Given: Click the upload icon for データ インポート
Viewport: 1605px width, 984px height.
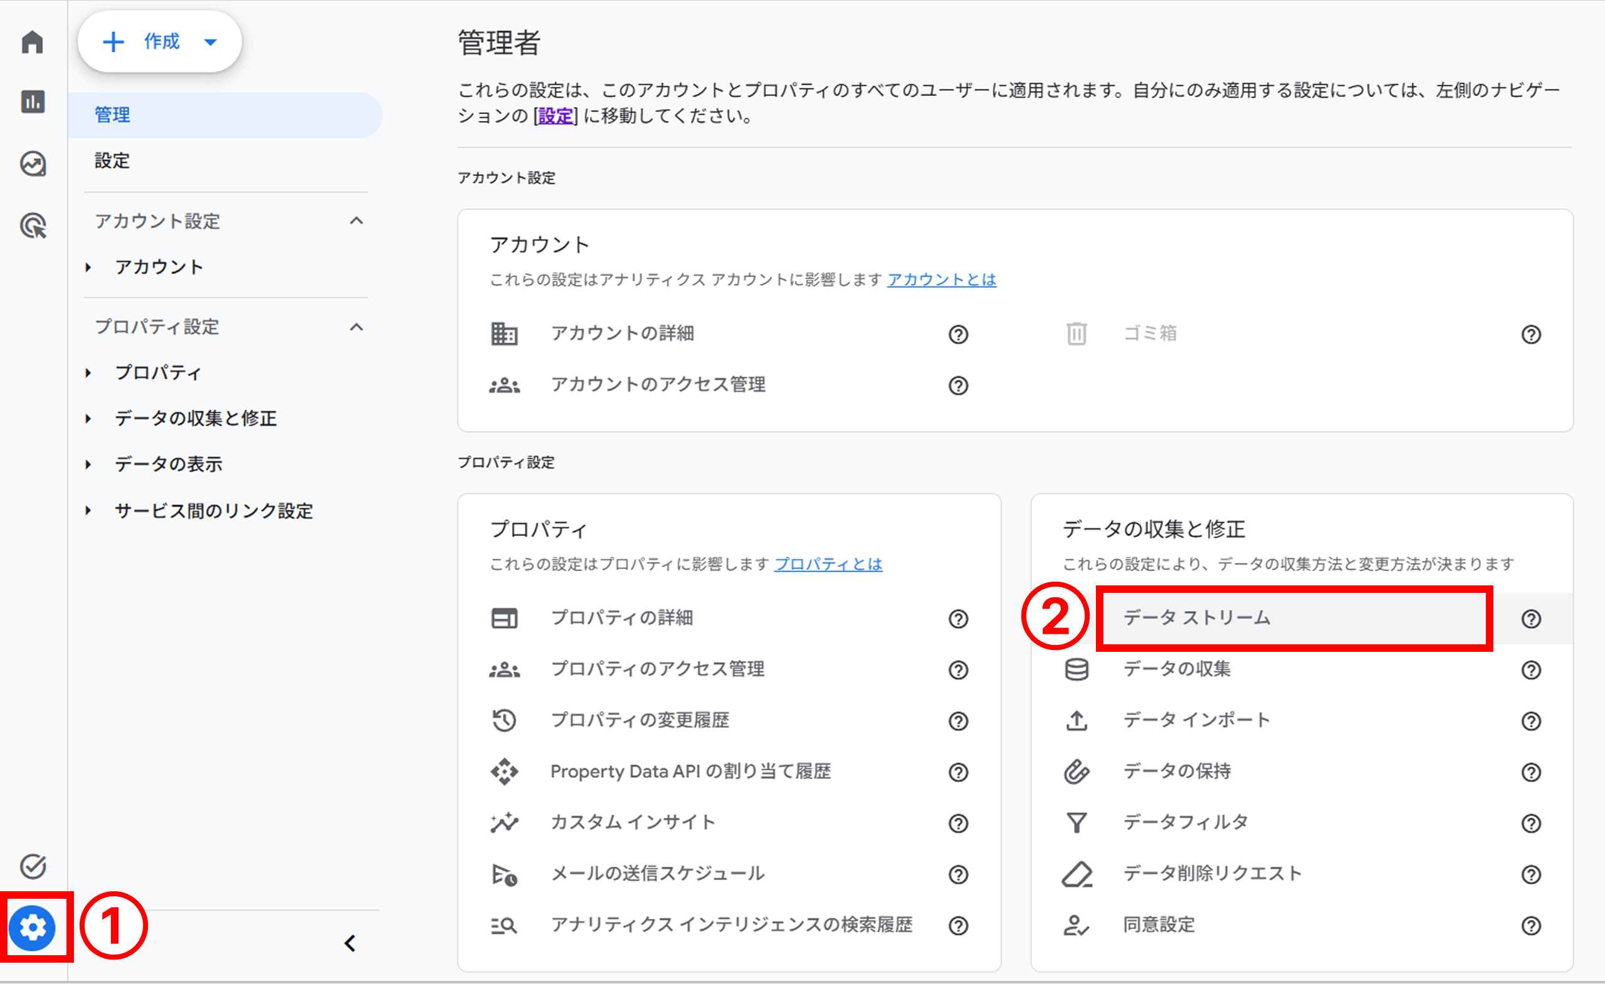Looking at the screenshot, I should 1076,721.
